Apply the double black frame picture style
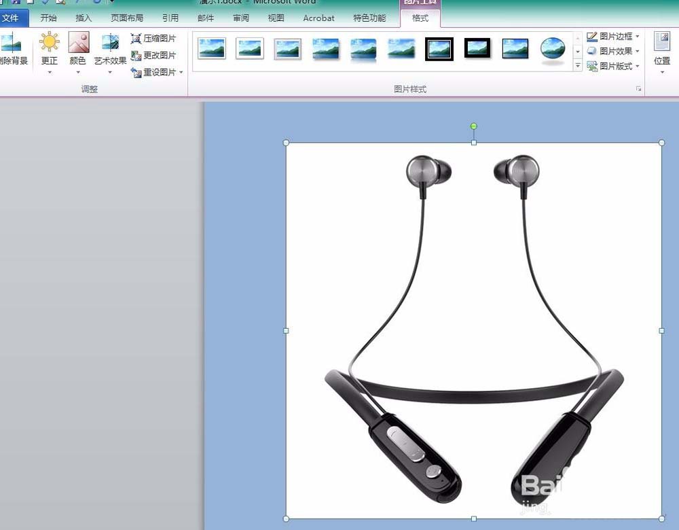Image resolution: width=679 pixels, height=530 pixels. coord(439,48)
